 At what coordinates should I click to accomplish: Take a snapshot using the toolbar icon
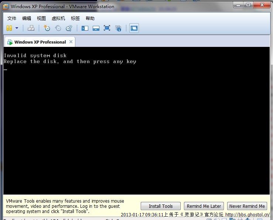(x=47, y=28)
